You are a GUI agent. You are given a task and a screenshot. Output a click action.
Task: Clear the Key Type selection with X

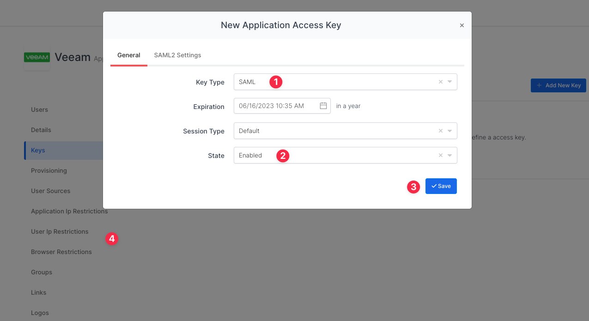click(440, 82)
